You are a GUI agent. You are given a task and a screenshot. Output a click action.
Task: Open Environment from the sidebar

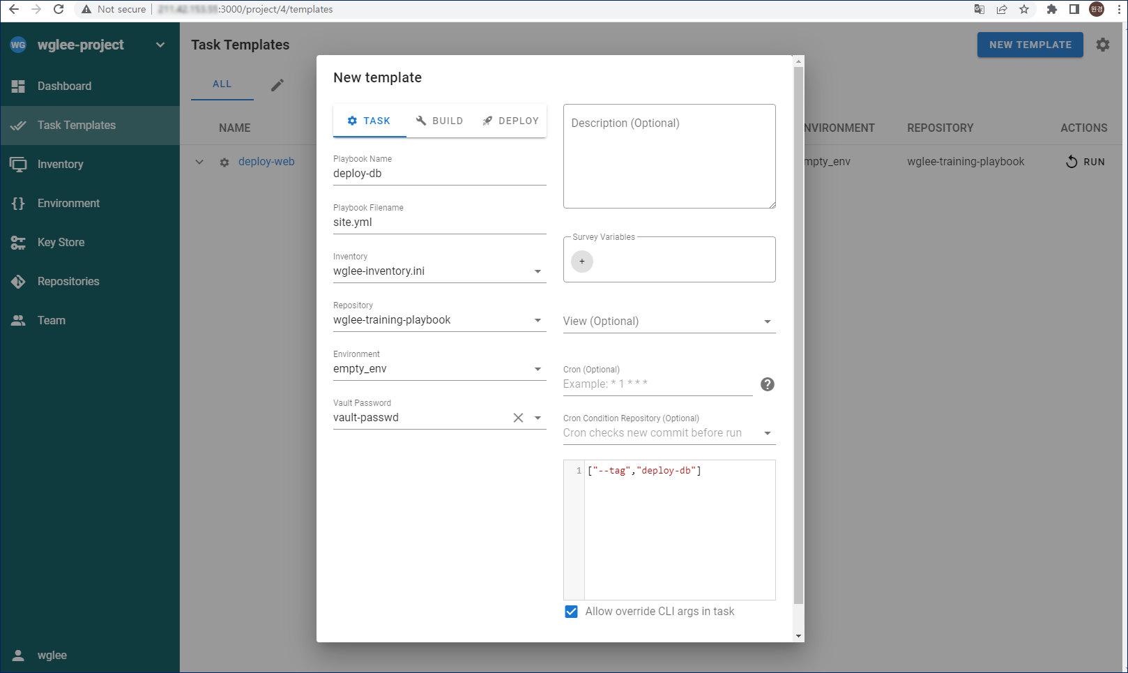(90, 204)
